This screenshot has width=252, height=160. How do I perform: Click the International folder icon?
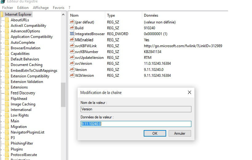point(7,110)
